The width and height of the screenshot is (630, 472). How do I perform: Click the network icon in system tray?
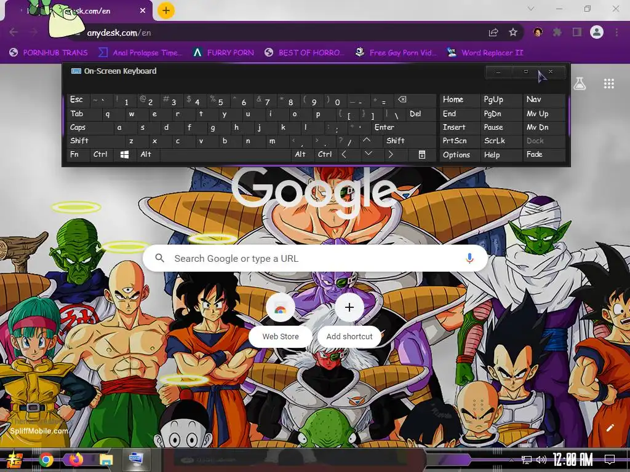pyautogui.click(x=526, y=460)
